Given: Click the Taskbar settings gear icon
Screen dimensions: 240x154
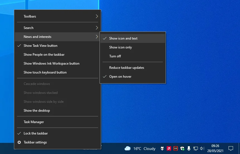Looking at the screenshot, I should pos(19,142).
